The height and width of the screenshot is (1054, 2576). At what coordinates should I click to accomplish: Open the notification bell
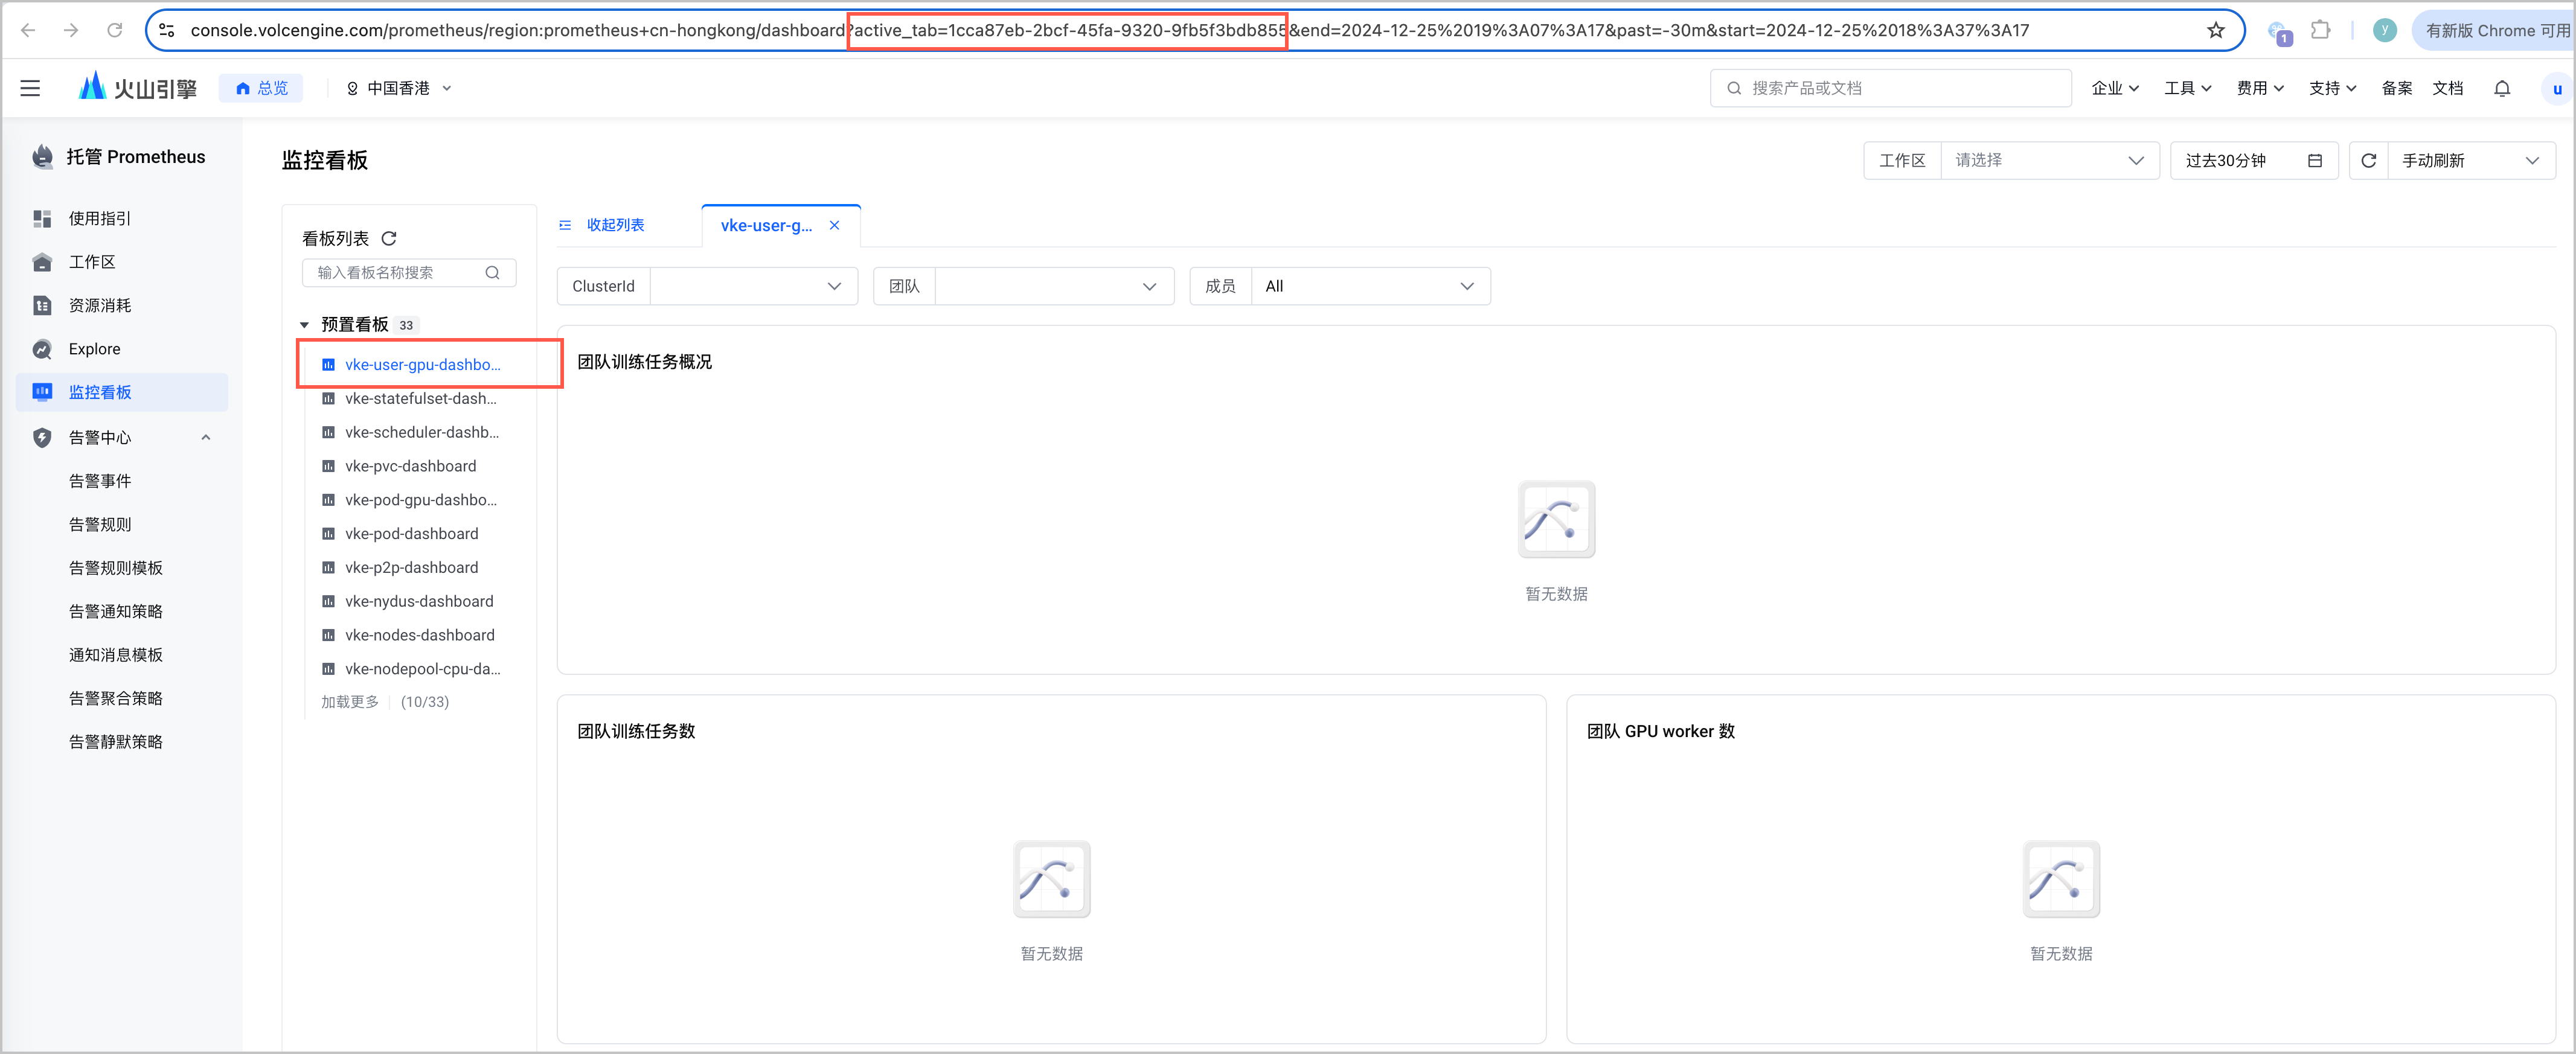click(x=2502, y=88)
